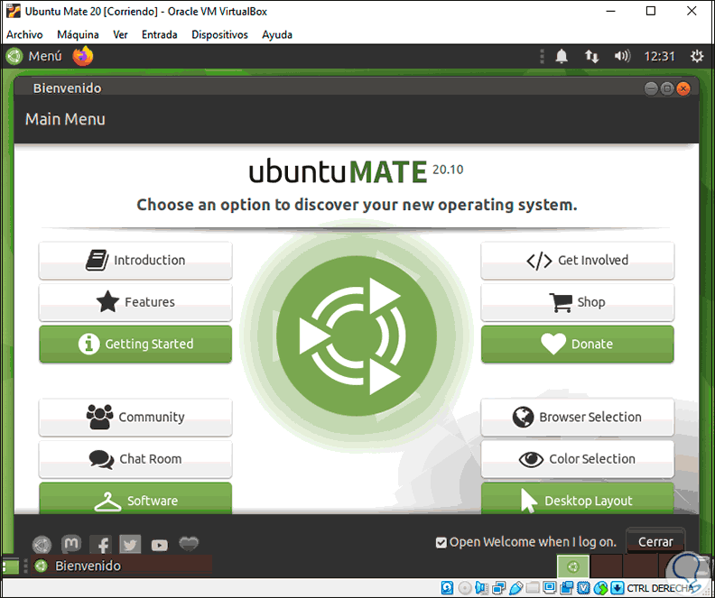The image size is (715, 598).
Task: Click the Donate button
Action: click(x=577, y=345)
